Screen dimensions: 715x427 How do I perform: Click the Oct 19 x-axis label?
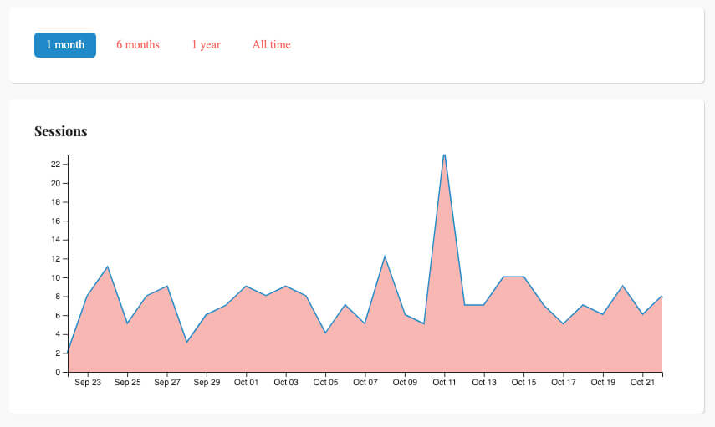point(603,383)
